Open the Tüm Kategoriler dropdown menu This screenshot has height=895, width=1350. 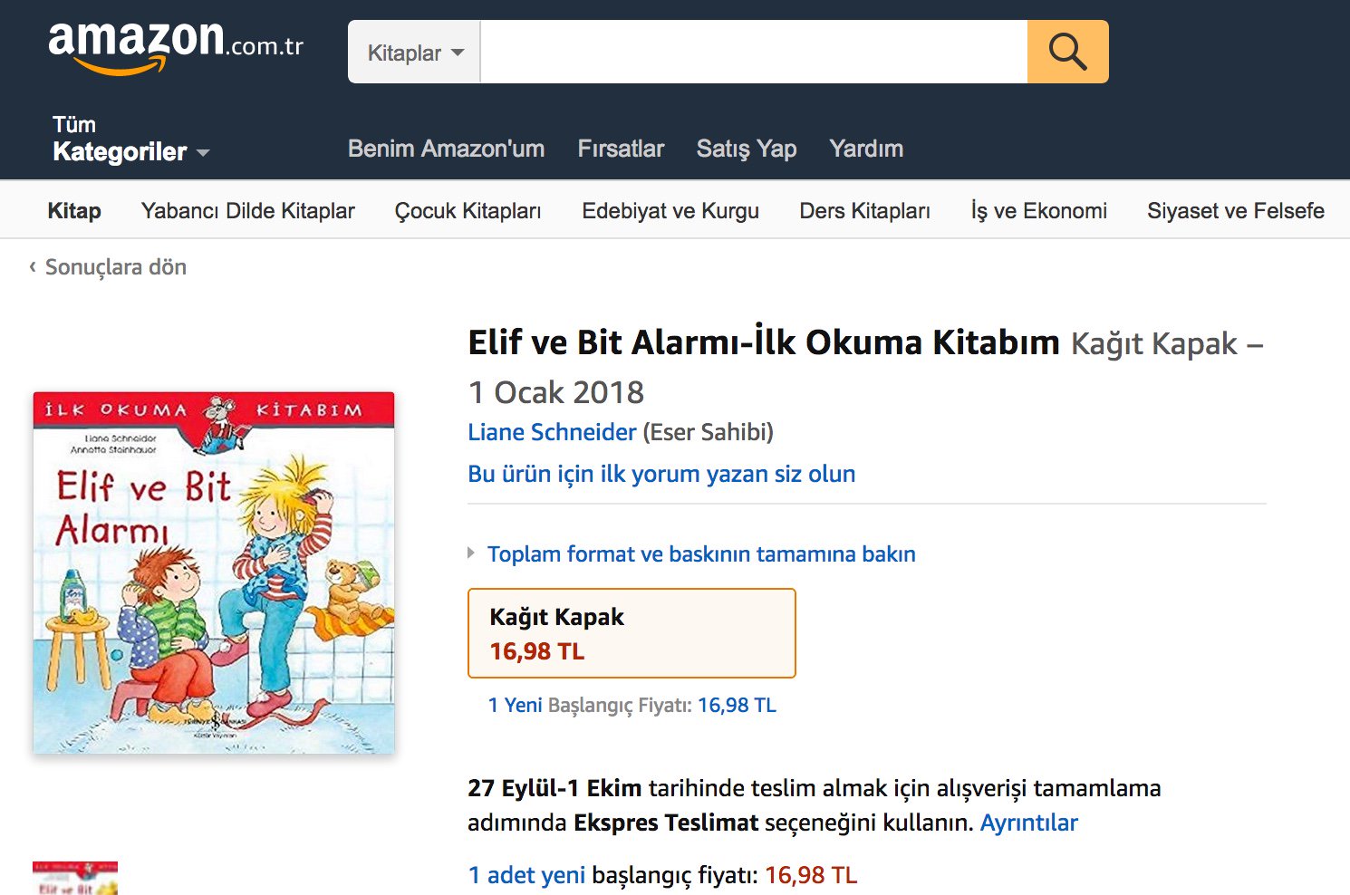[x=131, y=139]
